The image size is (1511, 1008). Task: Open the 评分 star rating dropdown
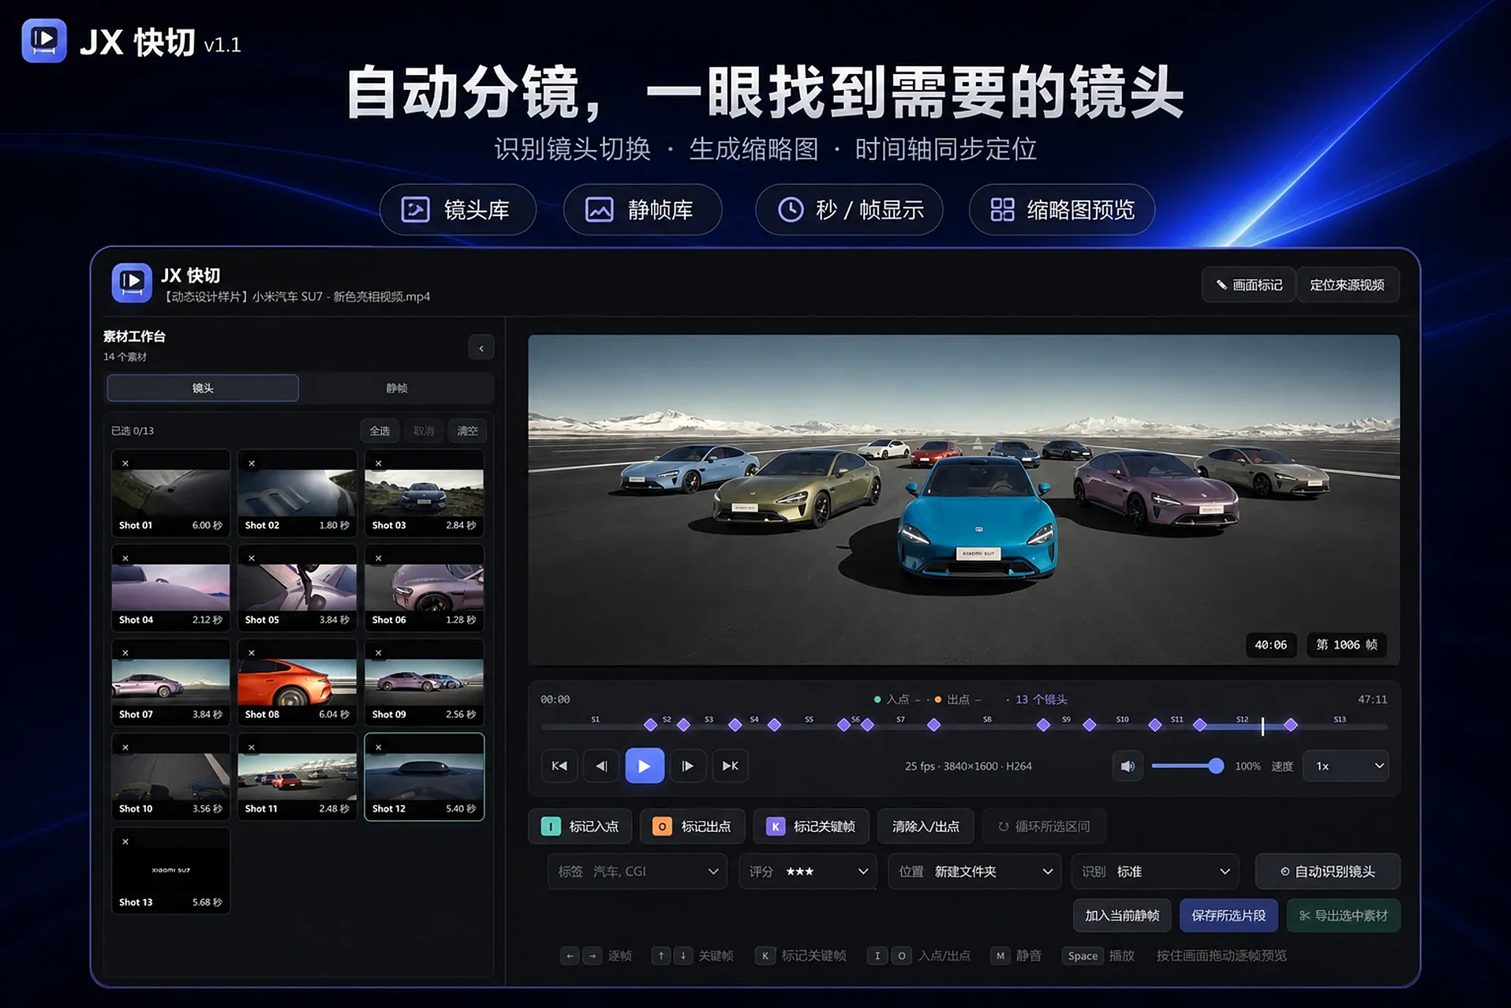coord(807,871)
